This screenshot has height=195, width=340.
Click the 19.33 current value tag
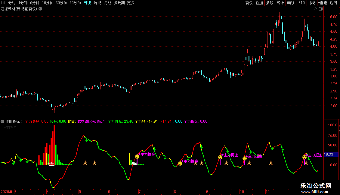pyautogui.click(x=330, y=154)
